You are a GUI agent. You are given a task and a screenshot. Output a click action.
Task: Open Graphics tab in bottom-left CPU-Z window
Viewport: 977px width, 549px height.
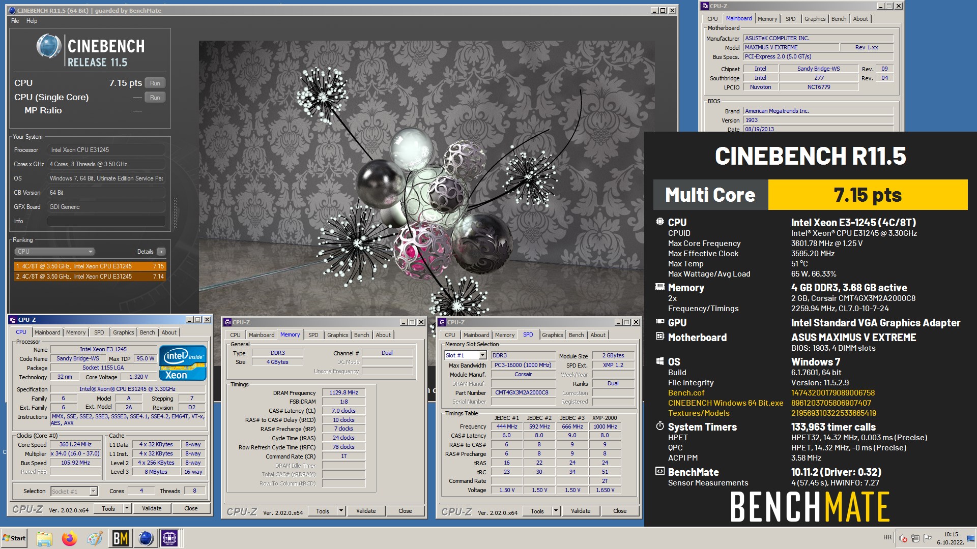[x=124, y=332]
